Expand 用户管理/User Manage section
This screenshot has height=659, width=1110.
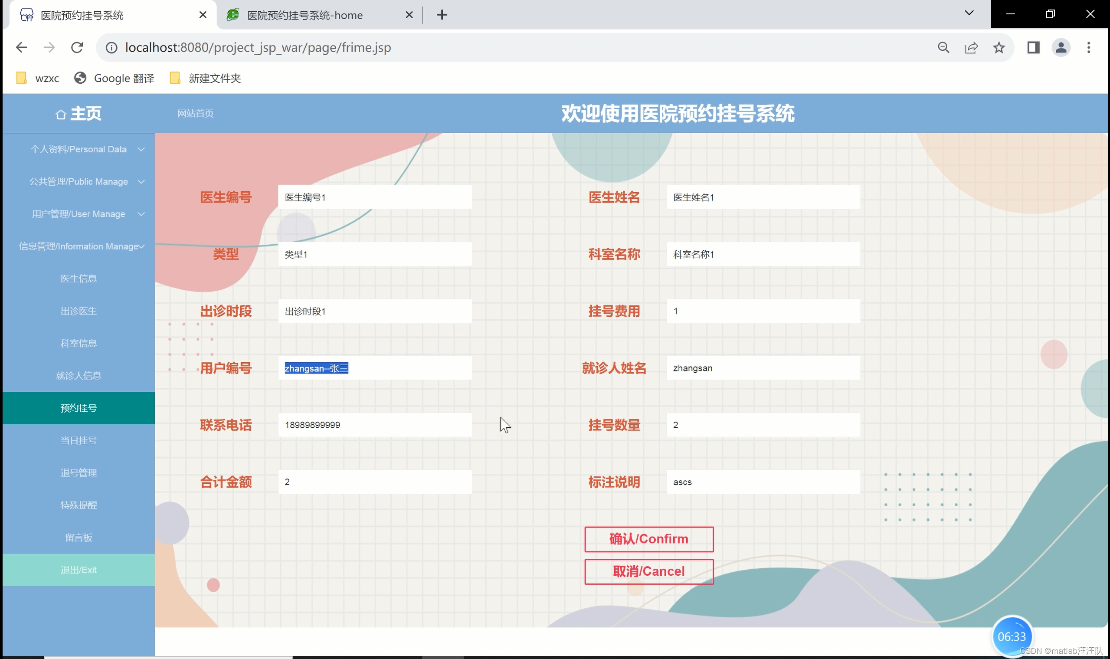click(x=79, y=214)
